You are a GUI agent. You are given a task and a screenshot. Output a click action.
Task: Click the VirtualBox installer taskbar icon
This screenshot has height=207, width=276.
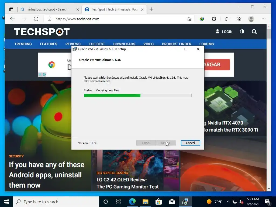(185, 202)
